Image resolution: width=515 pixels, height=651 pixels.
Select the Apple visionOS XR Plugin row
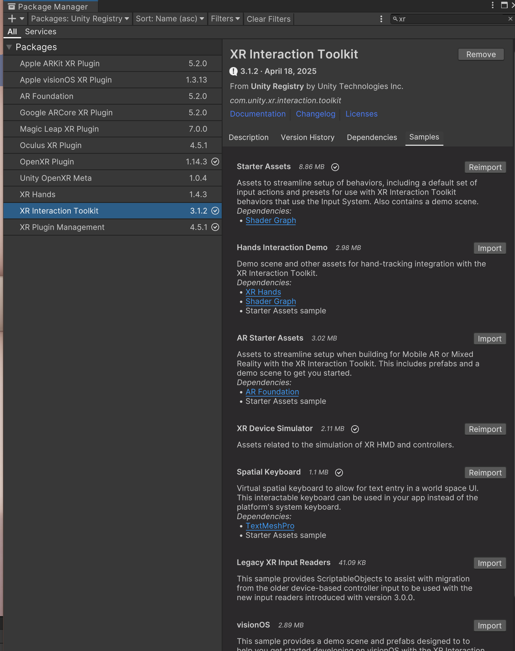pyautogui.click(x=113, y=80)
